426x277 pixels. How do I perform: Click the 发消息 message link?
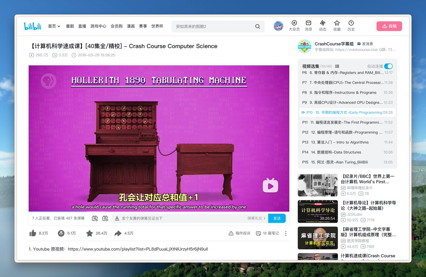tap(367, 44)
